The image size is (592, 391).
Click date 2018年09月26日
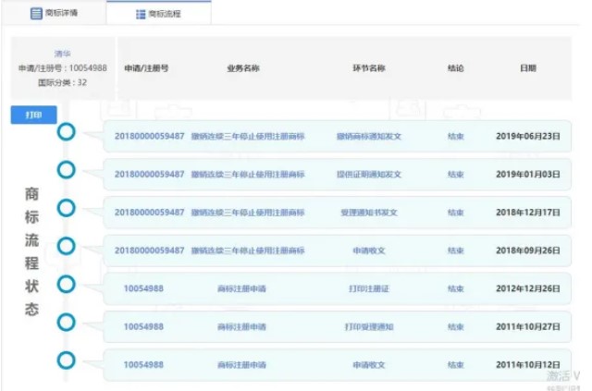[528, 250]
